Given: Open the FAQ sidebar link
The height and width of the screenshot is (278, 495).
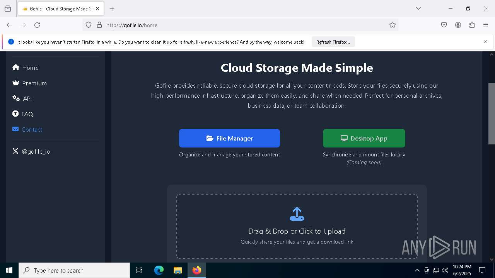Looking at the screenshot, I should click(22, 114).
